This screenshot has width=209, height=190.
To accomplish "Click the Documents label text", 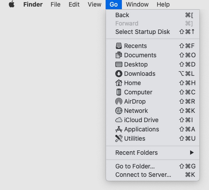I will pos(140,55).
